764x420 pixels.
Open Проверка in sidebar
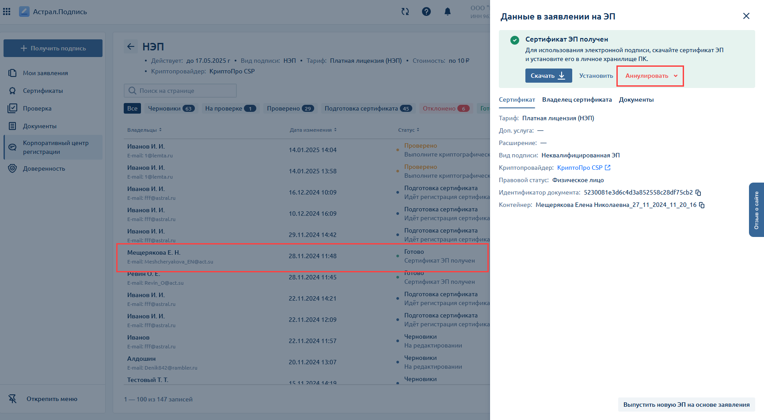pyautogui.click(x=37, y=108)
